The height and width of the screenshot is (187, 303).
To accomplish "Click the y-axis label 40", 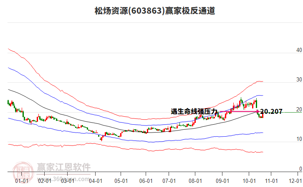I will [x=299, y=50].
